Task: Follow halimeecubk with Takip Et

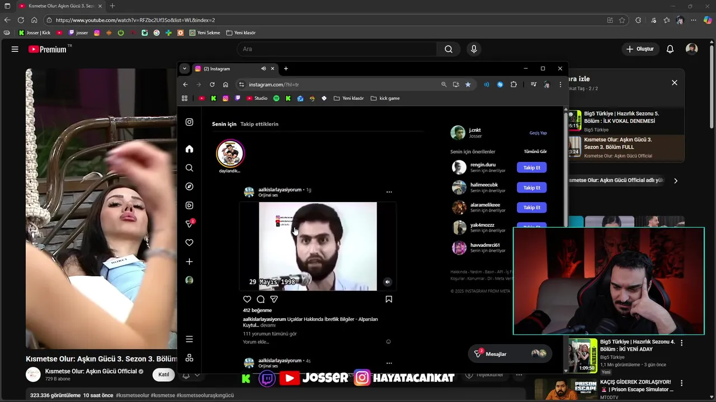Action: [x=531, y=188]
